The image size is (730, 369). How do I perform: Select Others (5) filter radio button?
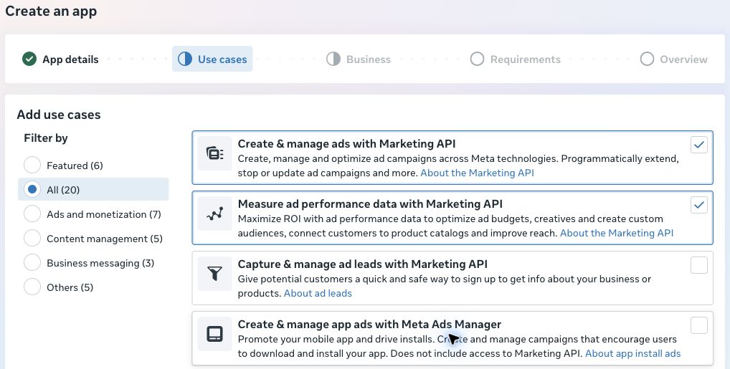[32, 287]
